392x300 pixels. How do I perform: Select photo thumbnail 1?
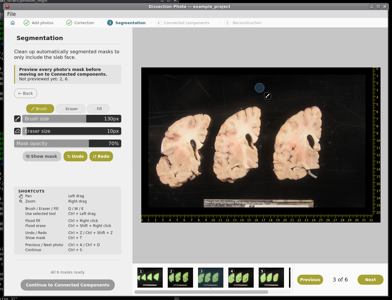(150, 278)
